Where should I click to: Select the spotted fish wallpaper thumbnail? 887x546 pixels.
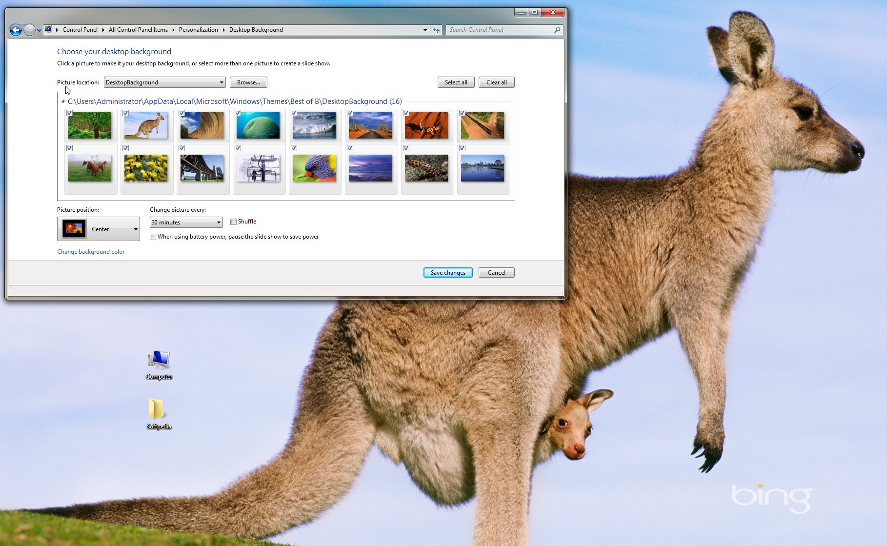click(426, 168)
